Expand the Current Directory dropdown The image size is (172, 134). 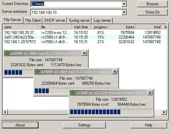coord(124,4)
